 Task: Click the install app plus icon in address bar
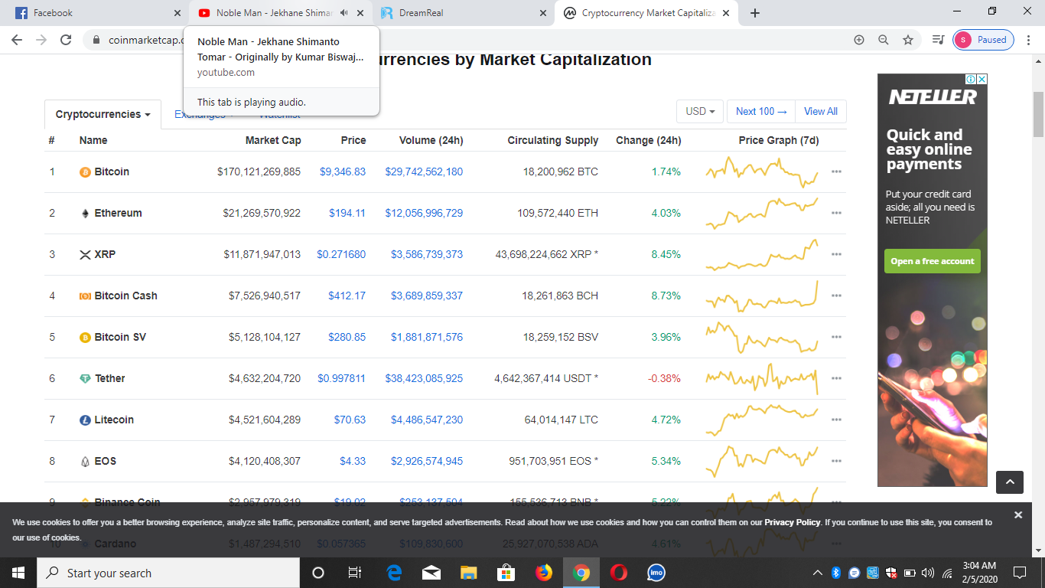[859, 40]
